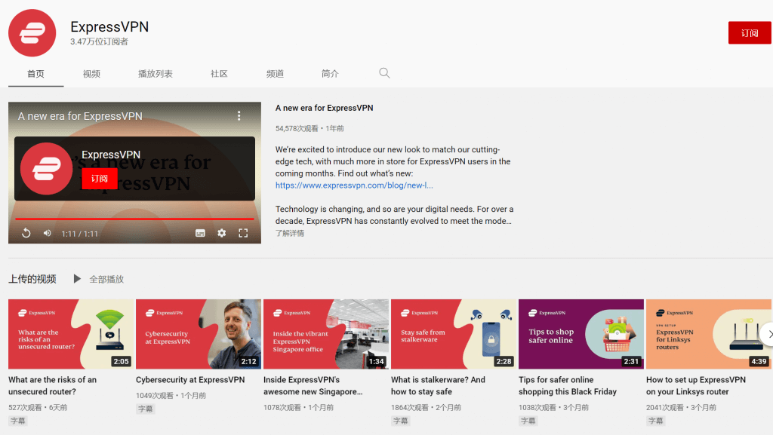This screenshot has height=435, width=773.
Task: Click ExpressVPN name in video overlay card
Action: click(111, 155)
